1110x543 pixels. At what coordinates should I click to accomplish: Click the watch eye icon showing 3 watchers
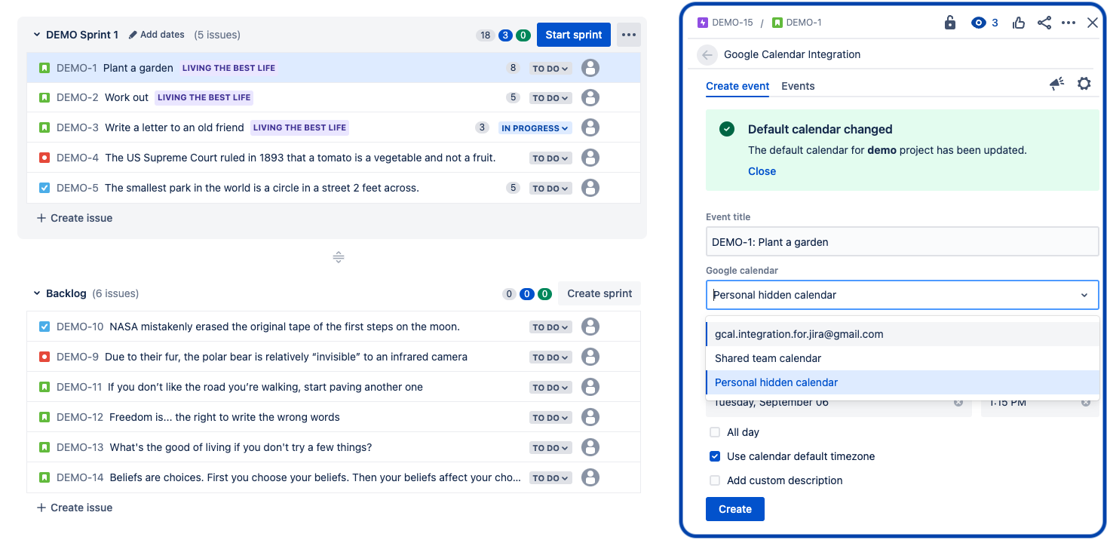[979, 23]
